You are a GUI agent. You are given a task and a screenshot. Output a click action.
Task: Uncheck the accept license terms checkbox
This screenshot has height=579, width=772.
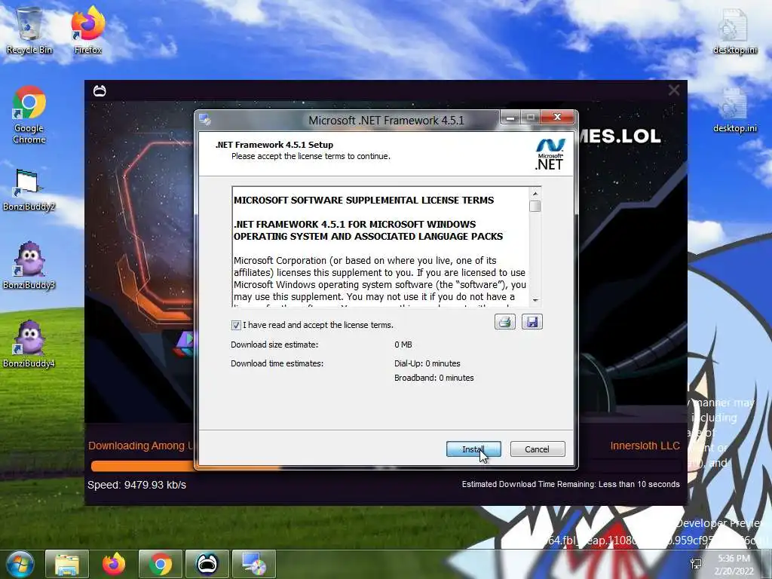pyautogui.click(x=236, y=325)
